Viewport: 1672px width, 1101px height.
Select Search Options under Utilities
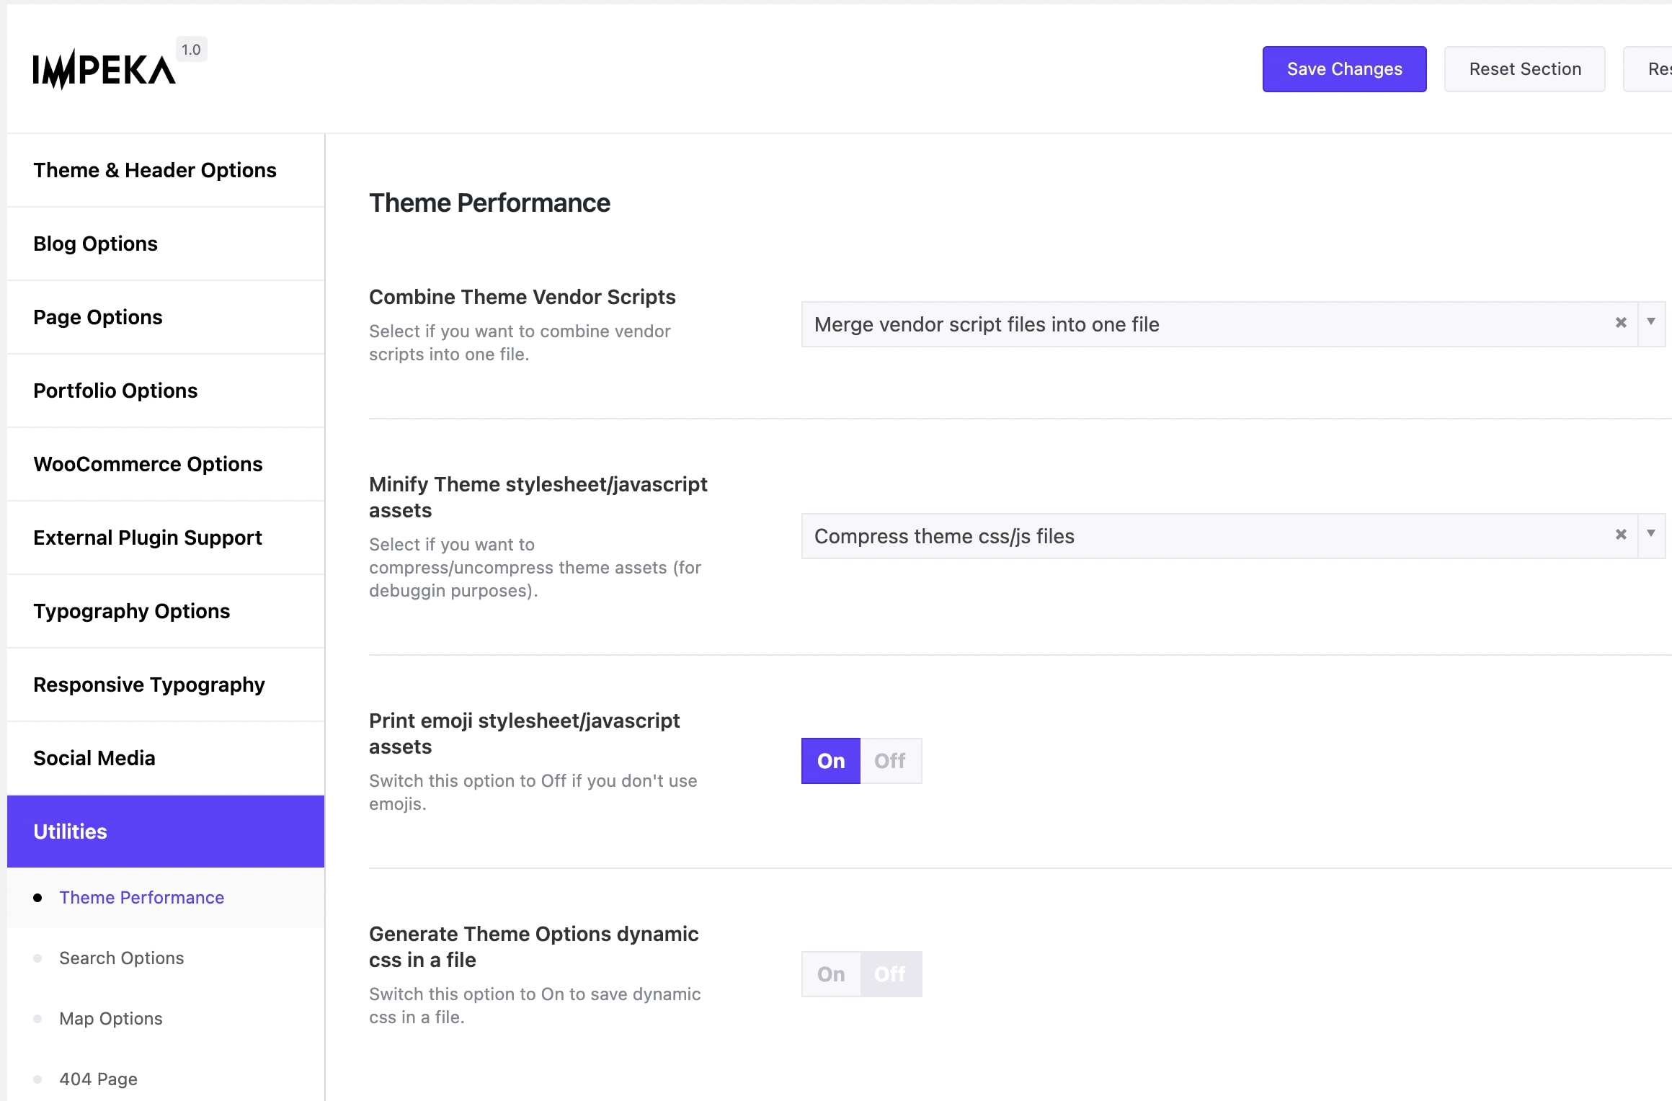[121, 958]
